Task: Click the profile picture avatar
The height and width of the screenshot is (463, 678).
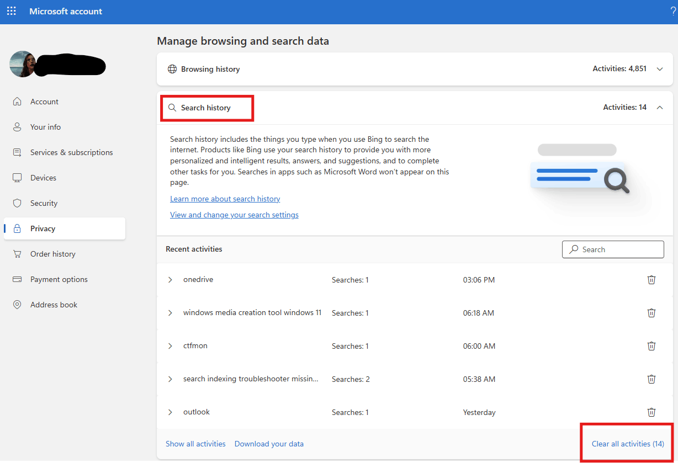Action: 23,64
